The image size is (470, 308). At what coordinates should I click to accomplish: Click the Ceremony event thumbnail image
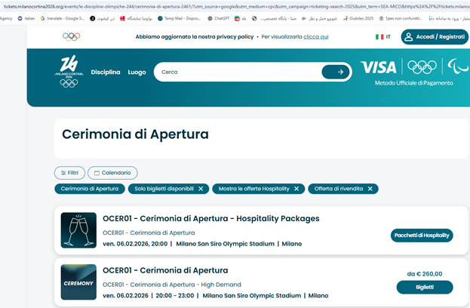coord(78,282)
